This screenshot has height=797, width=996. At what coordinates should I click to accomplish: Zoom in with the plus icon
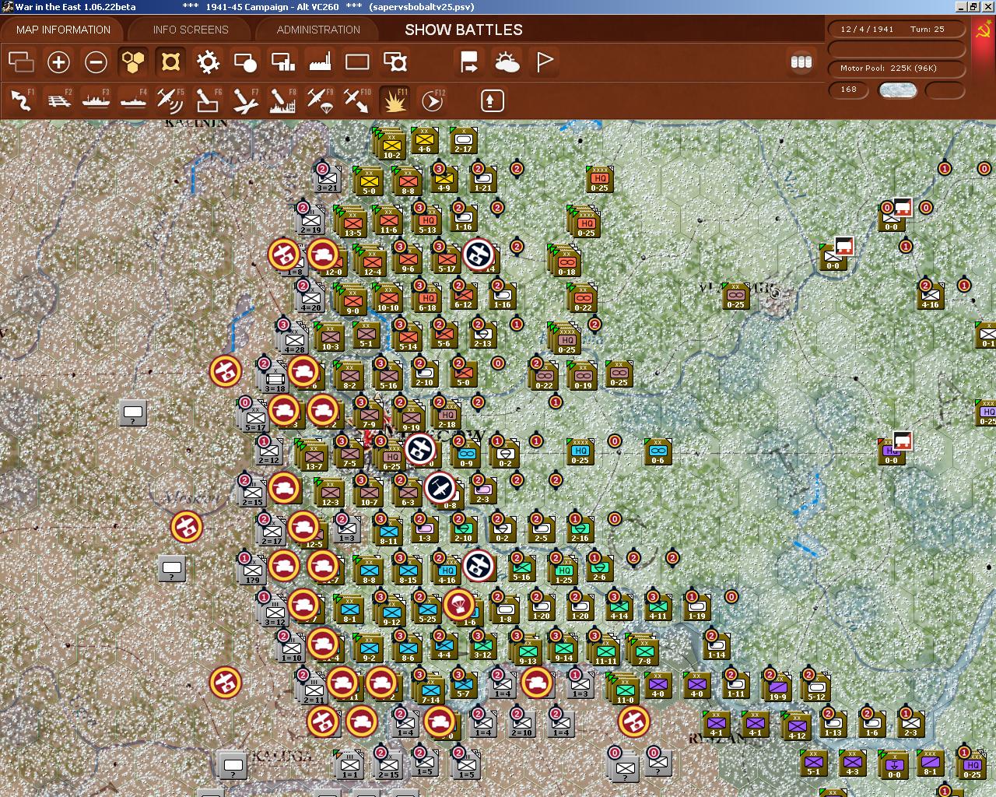coord(58,61)
